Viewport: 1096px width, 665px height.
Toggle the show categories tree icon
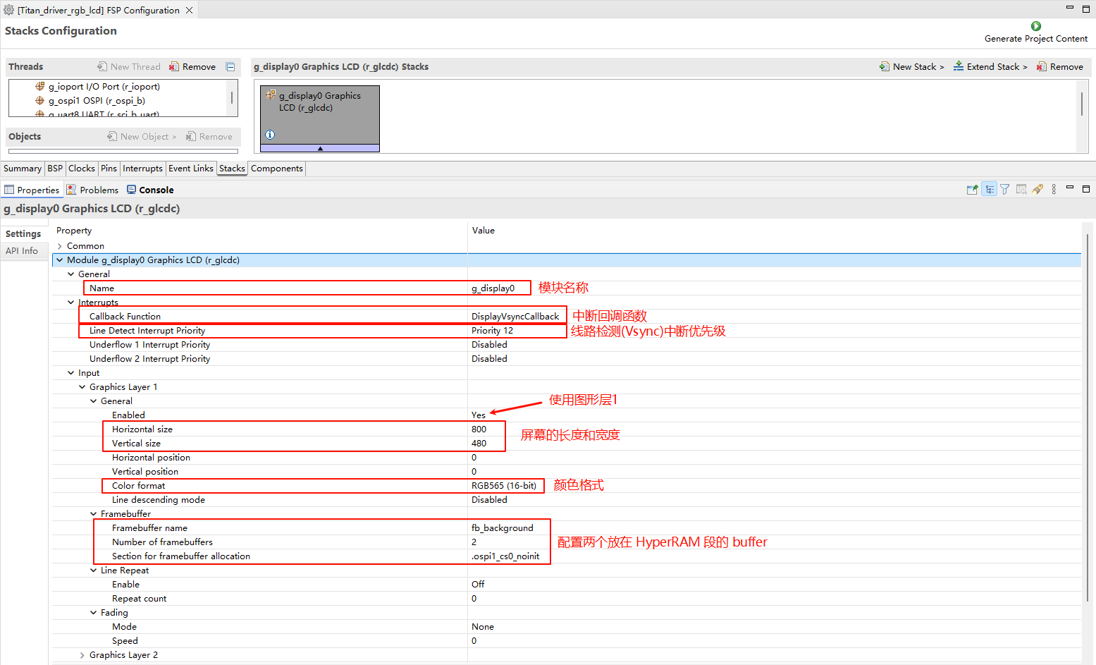click(x=990, y=190)
